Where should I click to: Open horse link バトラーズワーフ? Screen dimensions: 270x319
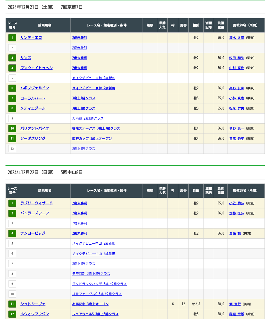(x=35, y=213)
